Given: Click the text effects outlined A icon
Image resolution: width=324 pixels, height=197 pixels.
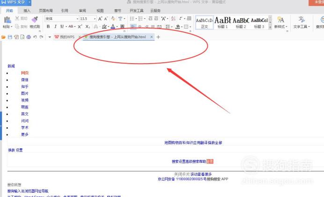Looking at the screenshot, I should point(96,26).
